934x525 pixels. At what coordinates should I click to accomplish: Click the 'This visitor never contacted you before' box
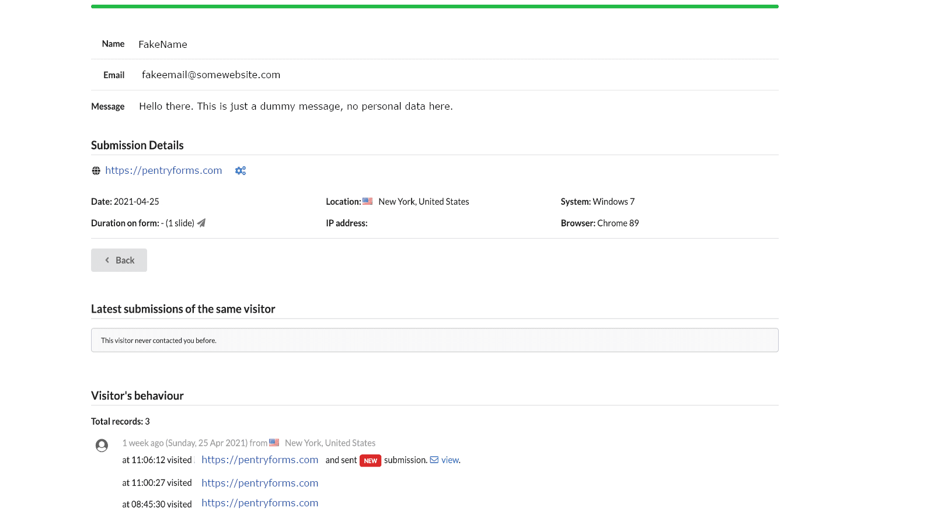pyautogui.click(x=434, y=340)
